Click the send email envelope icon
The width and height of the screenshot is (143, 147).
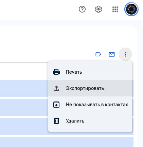click(112, 54)
